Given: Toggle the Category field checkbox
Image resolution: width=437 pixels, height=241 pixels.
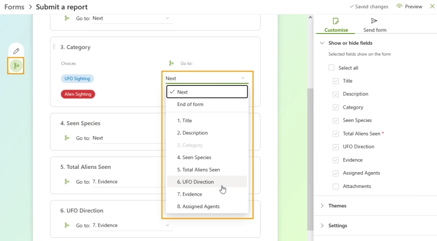Looking at the screenshot, I should click(x=335, y=108).
